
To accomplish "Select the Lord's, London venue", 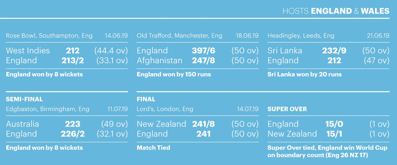I will tap(165, 109).
